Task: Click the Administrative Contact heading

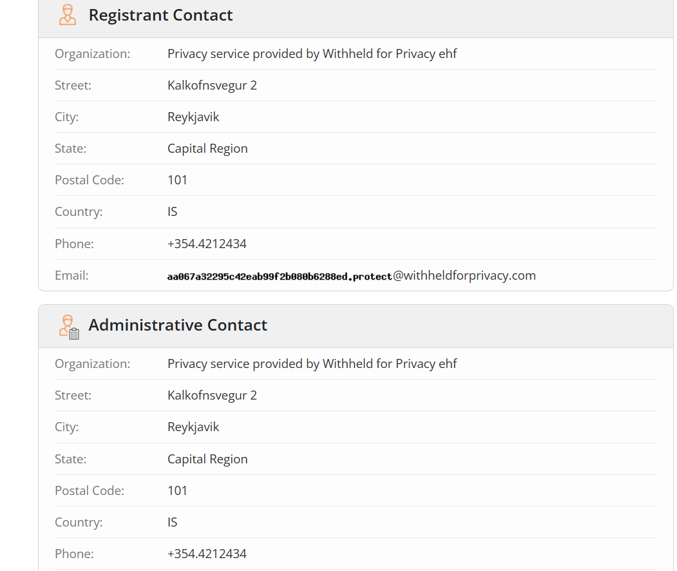Action: 178,325
